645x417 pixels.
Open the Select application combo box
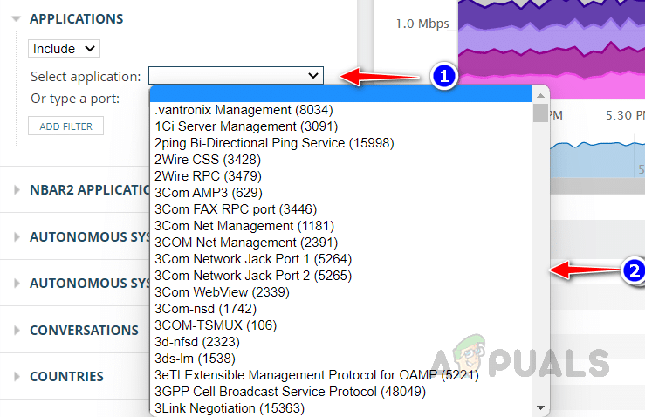[x=236, y=76]
